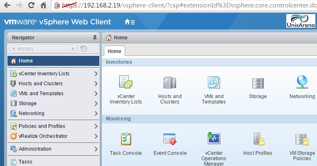Expand vCenter Inventory Lists chevron

pyautogui.click(x=96, y=74)
